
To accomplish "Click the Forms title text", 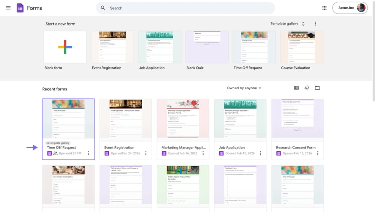I will coord(34,8).
